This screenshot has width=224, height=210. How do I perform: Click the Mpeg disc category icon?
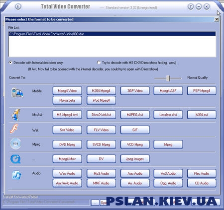point(15,144)
